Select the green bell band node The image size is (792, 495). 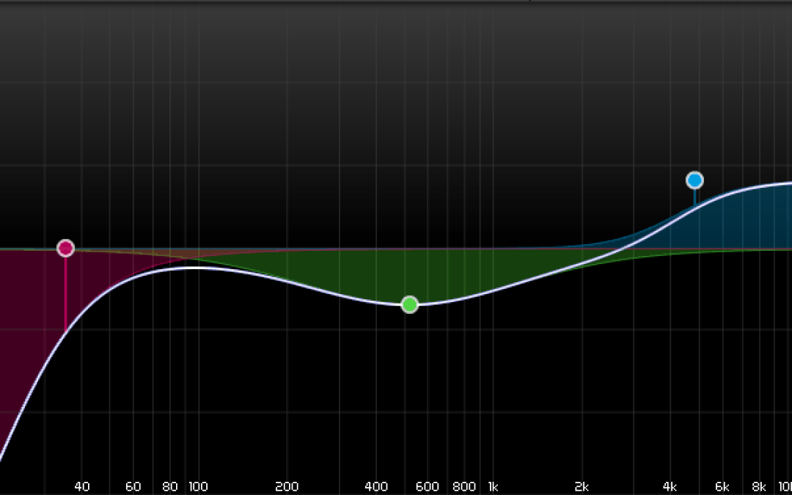(x=410, y=304)
